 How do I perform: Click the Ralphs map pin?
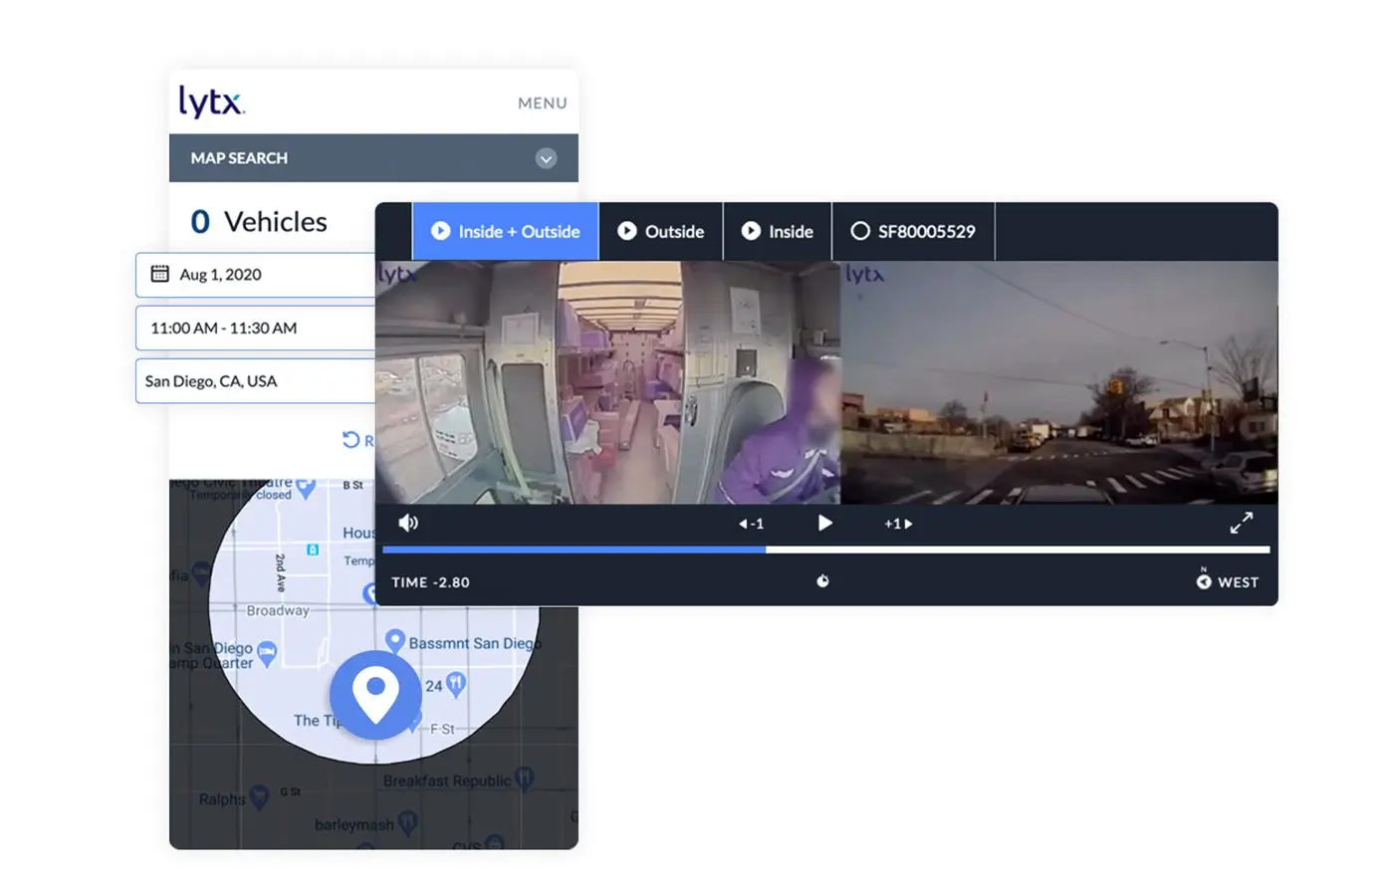(260, 796)
